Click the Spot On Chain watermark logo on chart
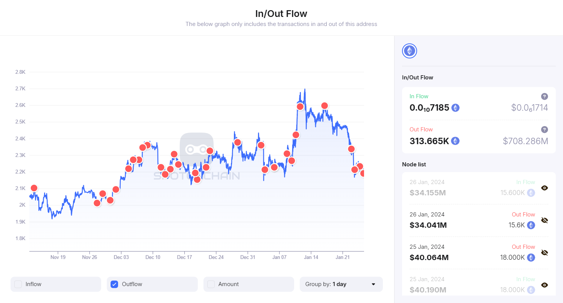The width and height of the screenshot is (563, 303). (197, 149)
